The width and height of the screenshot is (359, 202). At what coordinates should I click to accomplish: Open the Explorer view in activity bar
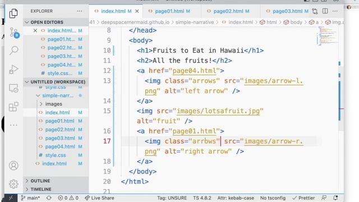coord(13,13)
